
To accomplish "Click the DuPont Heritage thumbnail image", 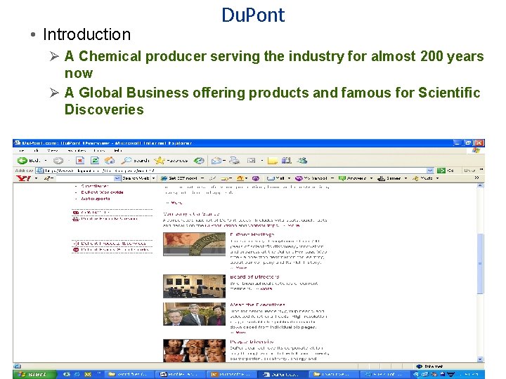I will (194, 244).
